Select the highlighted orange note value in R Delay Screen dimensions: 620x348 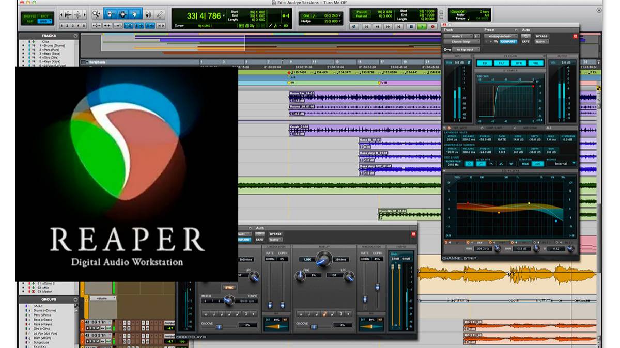pyautogui.click(x=324, y=314)
